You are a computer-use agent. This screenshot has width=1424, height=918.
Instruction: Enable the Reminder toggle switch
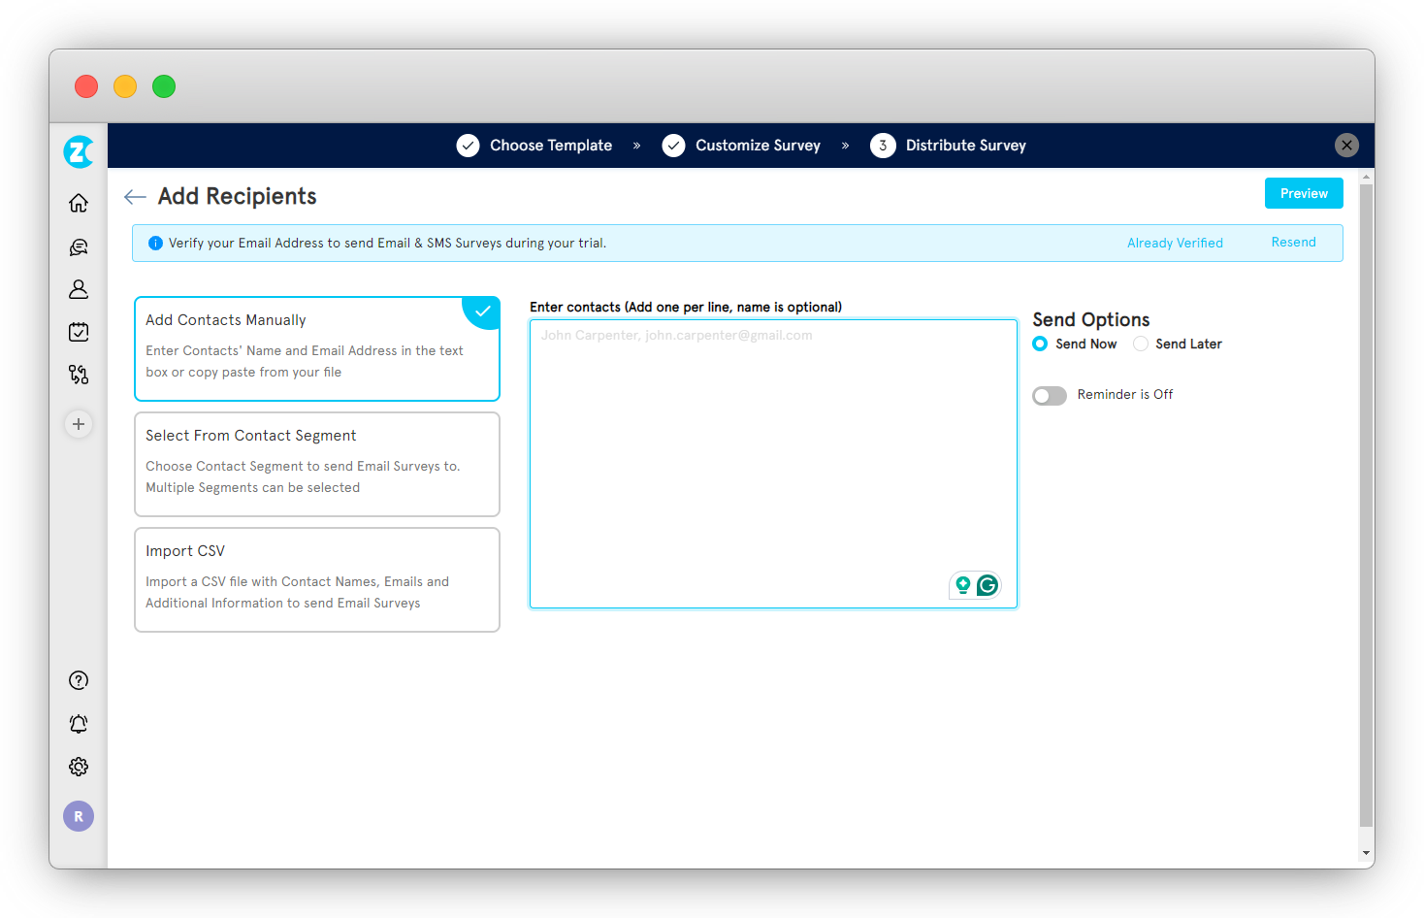[1049, 395]
